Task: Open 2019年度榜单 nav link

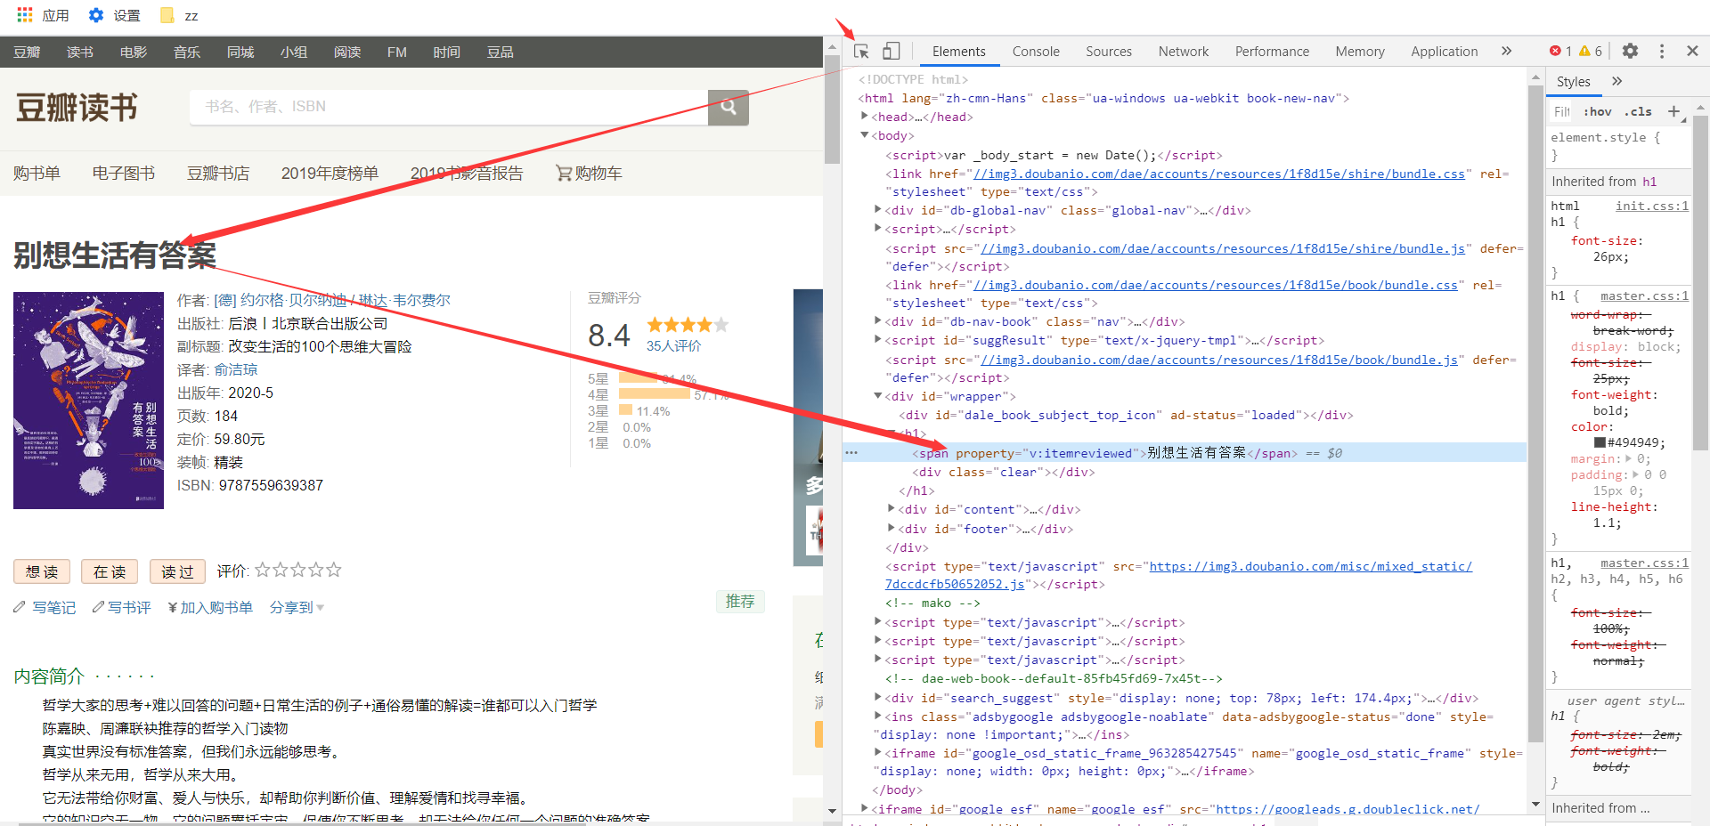Action: click(x=330, y=173)
